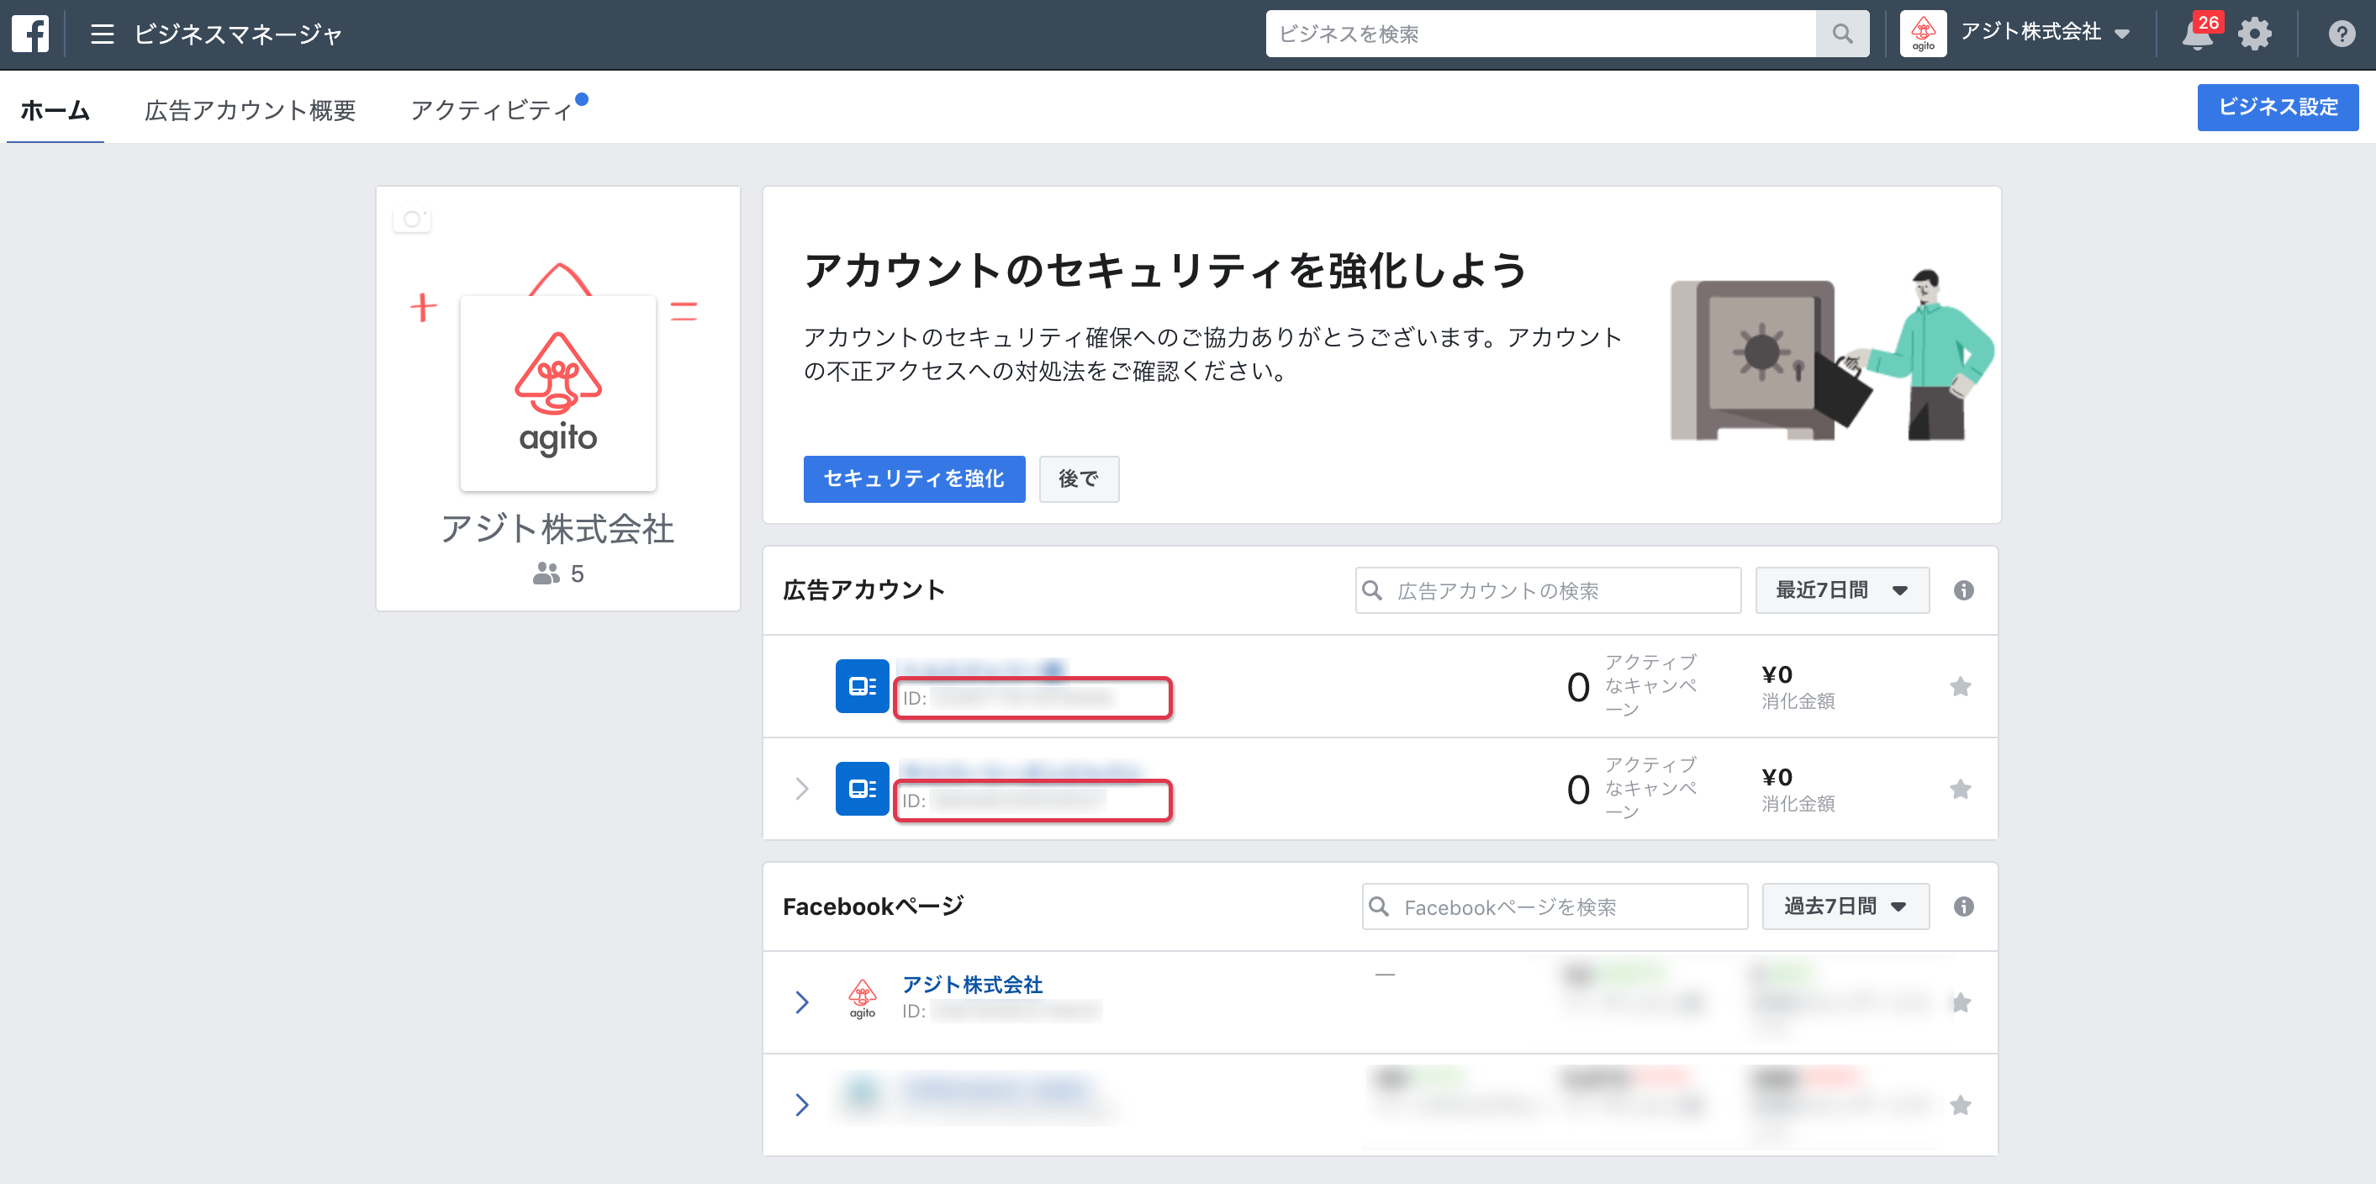This screenshot has height=1184, width=2376.
Task: Click the people icon showing 5 members
Action: tap(546, 574)
